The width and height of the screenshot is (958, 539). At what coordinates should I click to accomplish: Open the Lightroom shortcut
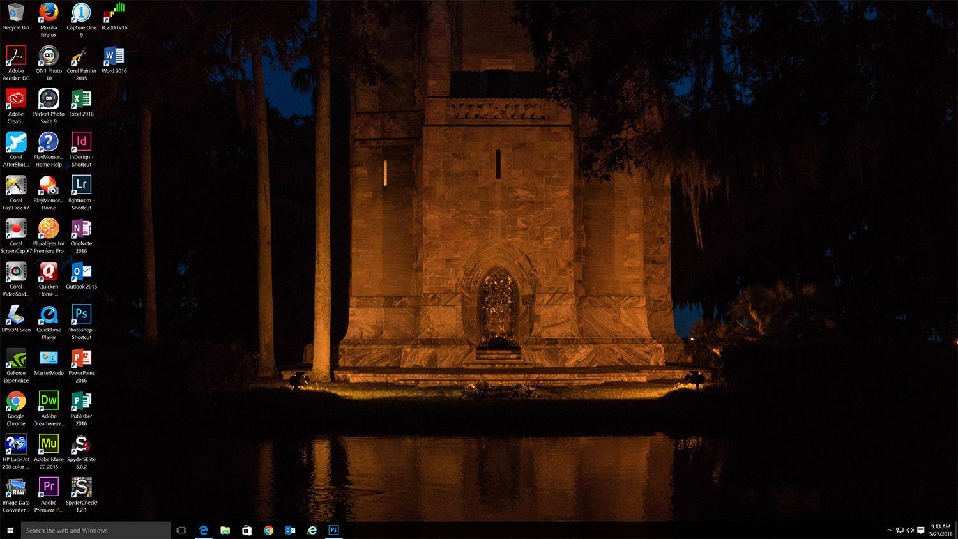[x=80, y=185]
